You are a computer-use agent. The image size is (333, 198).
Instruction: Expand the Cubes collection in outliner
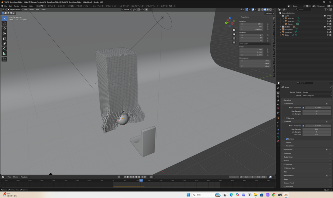(280, 27)
